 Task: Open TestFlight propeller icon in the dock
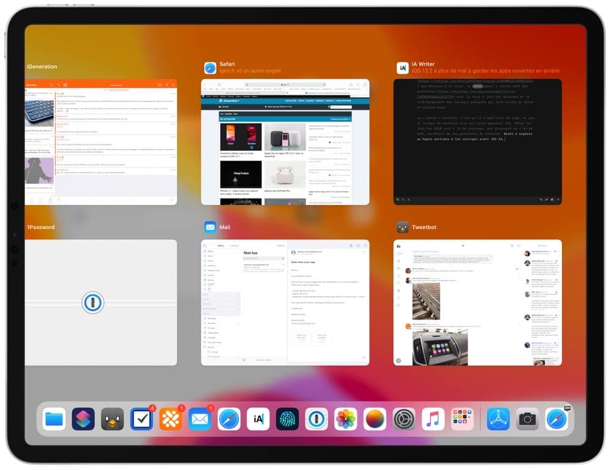(x=498, y=419)
